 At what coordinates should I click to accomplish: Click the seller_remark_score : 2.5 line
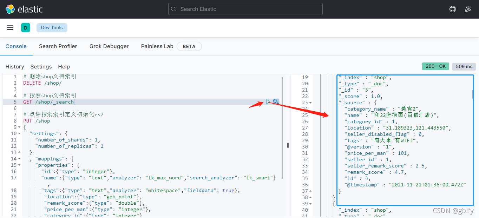pyautogui.click(x=386, y=166)
